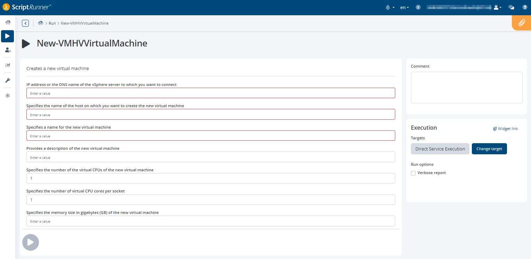Viewport: 531px width, 259px height.
Task: Open the info icon in top bar
Action: (418, 7)
